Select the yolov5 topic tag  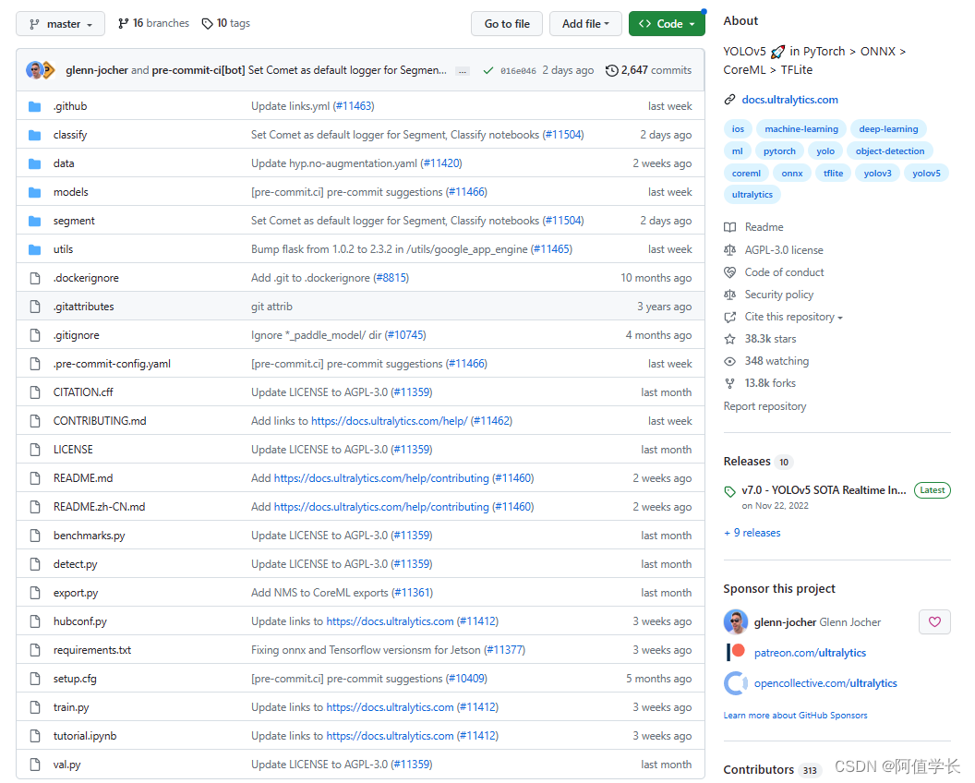[x=926, y=173]
